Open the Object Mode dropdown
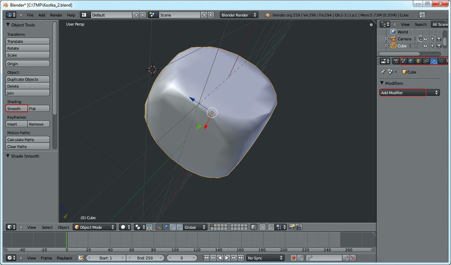This screenshot has height=265, width=451. point(94,227)
